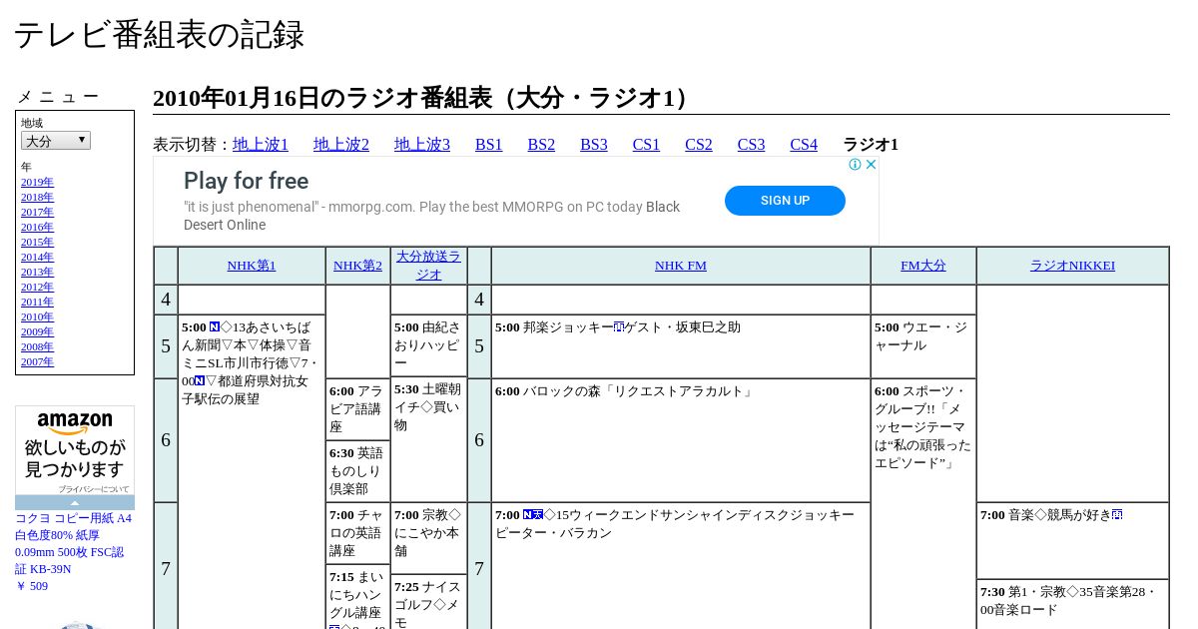Click the N news icon at 5:00
This screenshot has height=629, width=1198.
(215, 327)
